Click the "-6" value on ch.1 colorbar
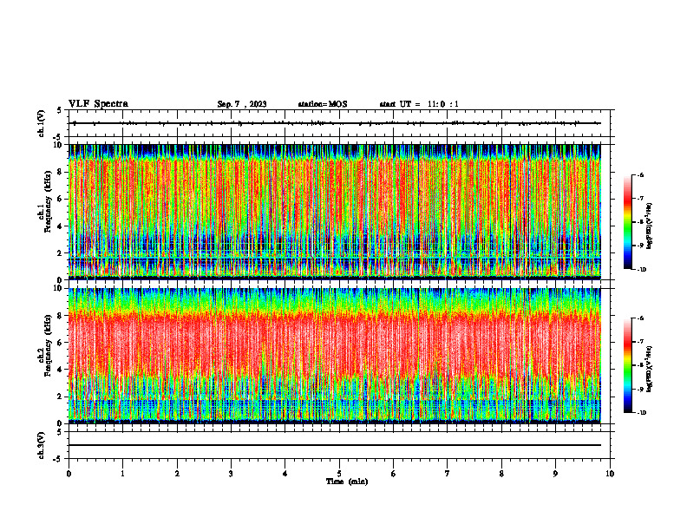 (x=640, y=175)
